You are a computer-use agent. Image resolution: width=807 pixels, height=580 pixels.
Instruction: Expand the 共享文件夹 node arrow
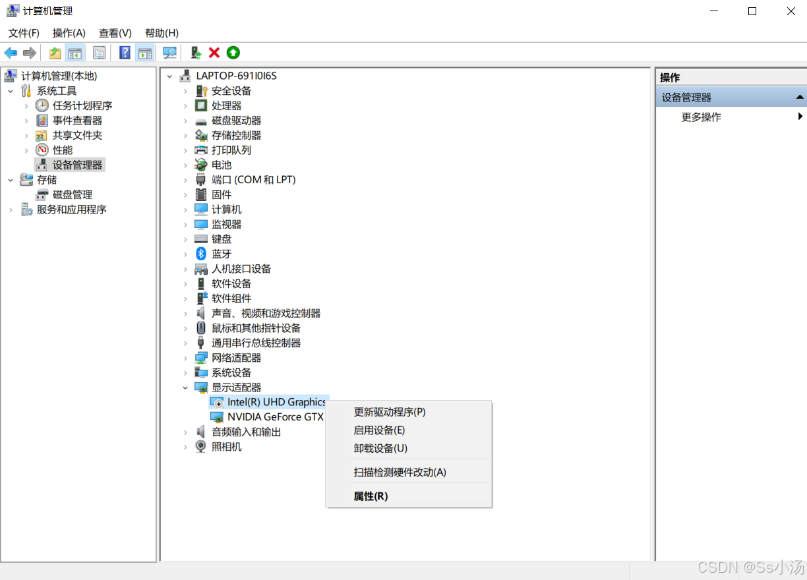[x=26, y=135]
